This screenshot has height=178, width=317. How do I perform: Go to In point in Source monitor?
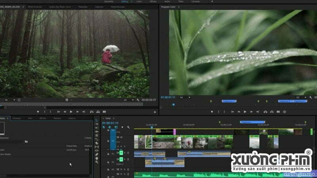pos(58,112)
